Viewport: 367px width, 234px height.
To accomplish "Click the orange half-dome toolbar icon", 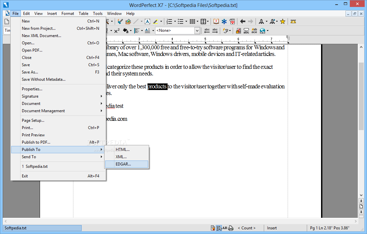I will [293, 22].
